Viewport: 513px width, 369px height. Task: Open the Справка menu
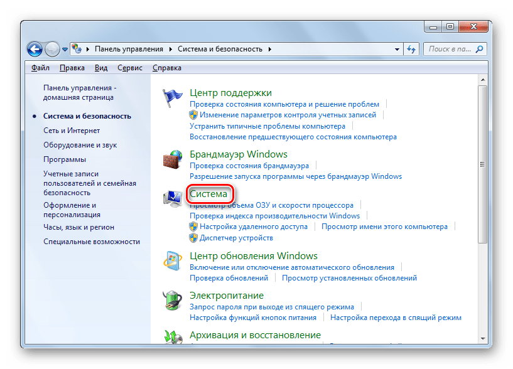point(167,68)
